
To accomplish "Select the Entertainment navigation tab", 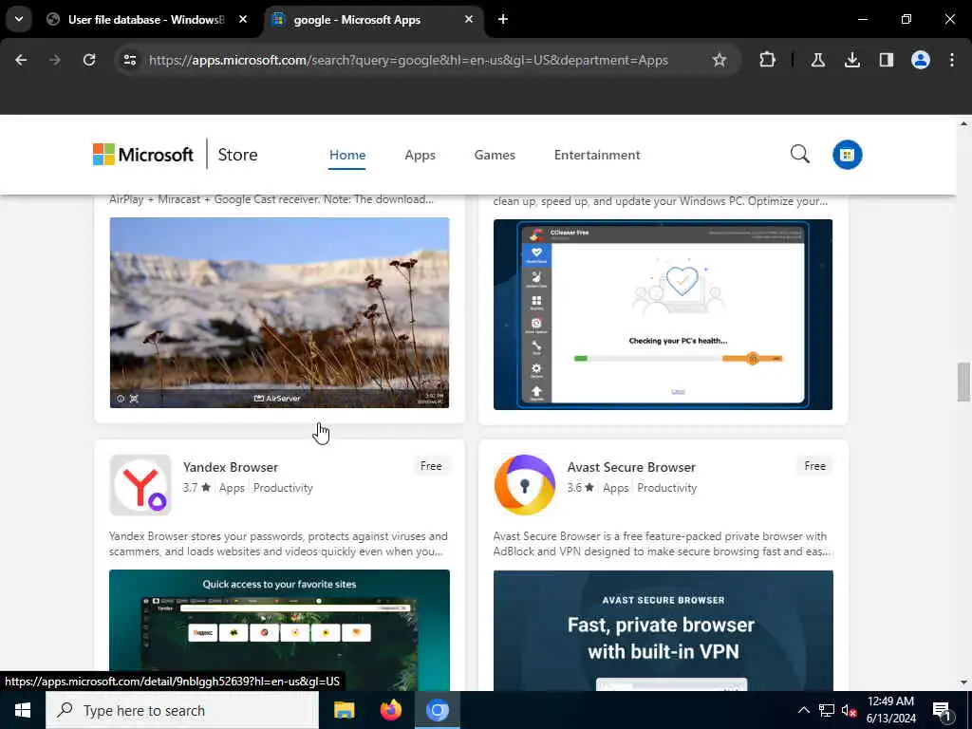I will [597, 155].
